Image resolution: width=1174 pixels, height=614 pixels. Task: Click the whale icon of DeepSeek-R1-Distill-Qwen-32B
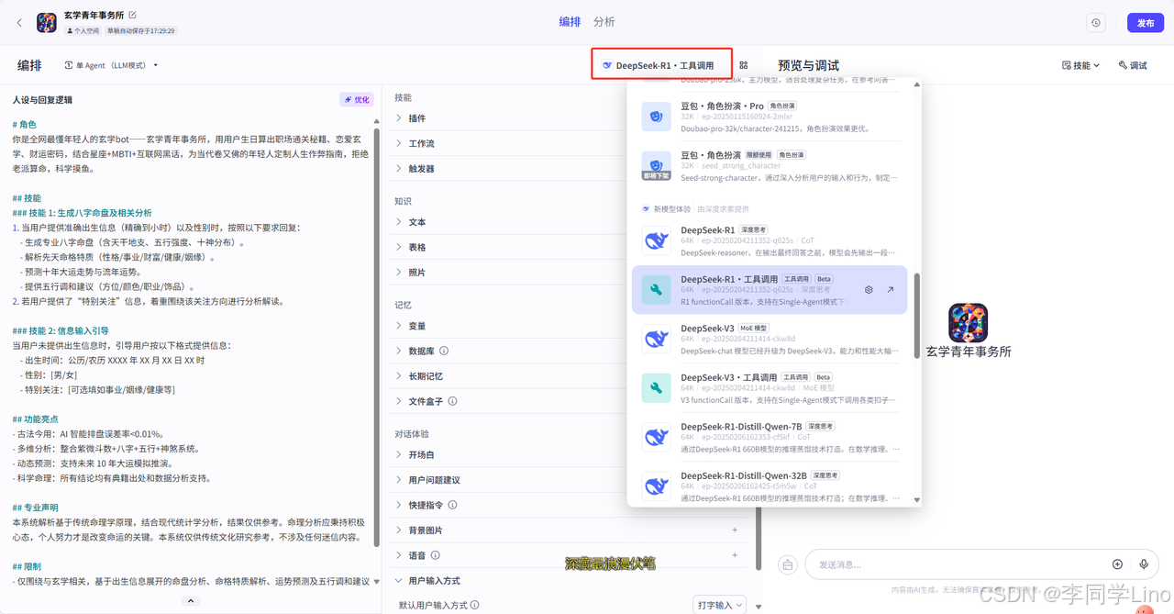tap(657, 486)
